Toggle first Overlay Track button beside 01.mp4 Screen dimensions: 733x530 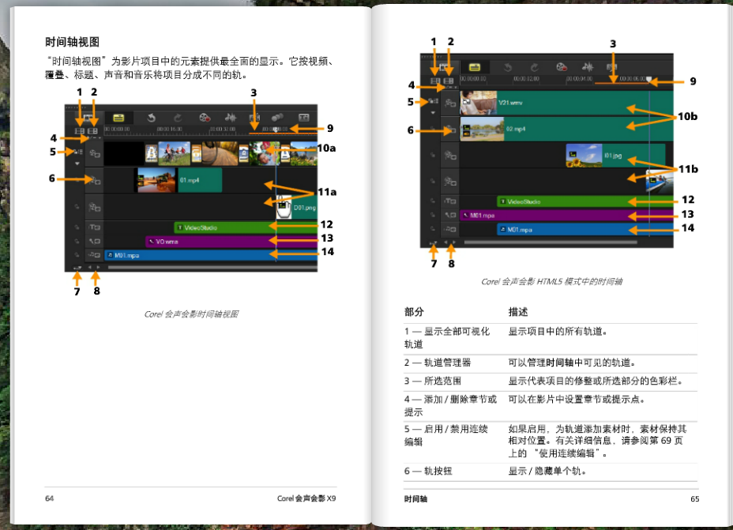pos(95,180)
